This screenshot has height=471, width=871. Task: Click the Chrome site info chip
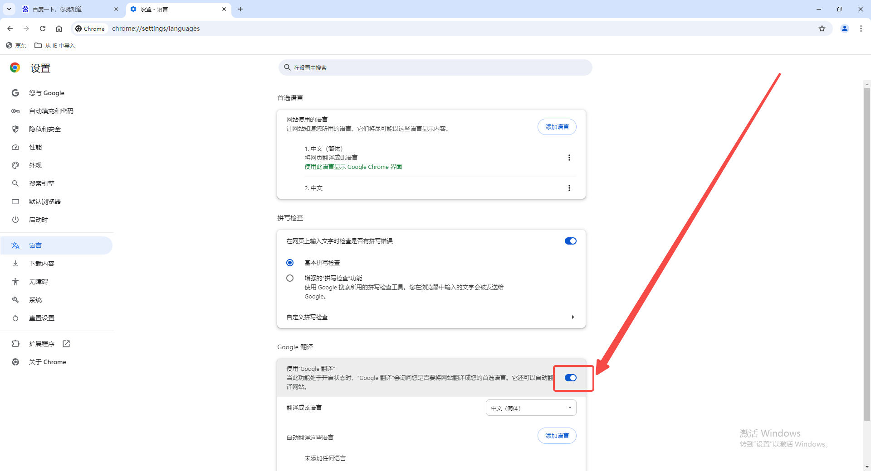click(x=90, y=29)
